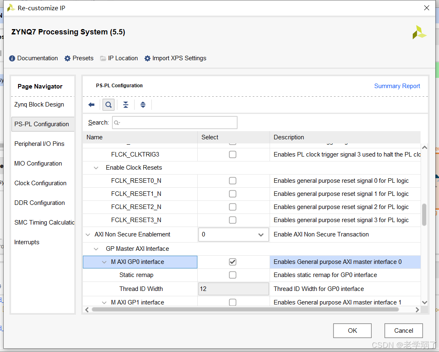
Task: Click the Thread ID Width value field
Action: pos(233,289)
